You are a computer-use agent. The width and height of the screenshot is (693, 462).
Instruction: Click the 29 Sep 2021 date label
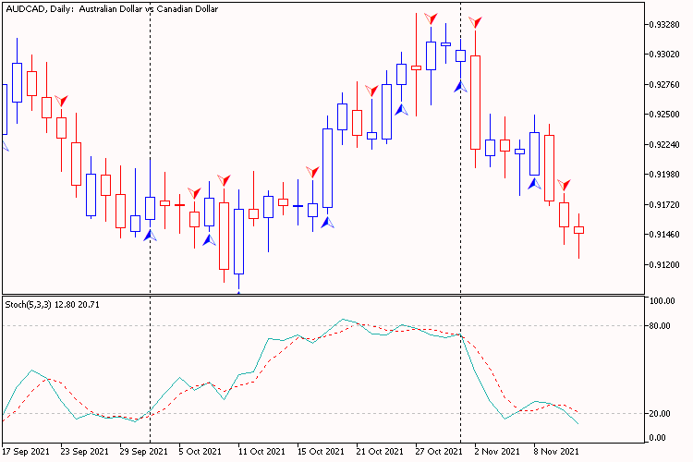143,452
